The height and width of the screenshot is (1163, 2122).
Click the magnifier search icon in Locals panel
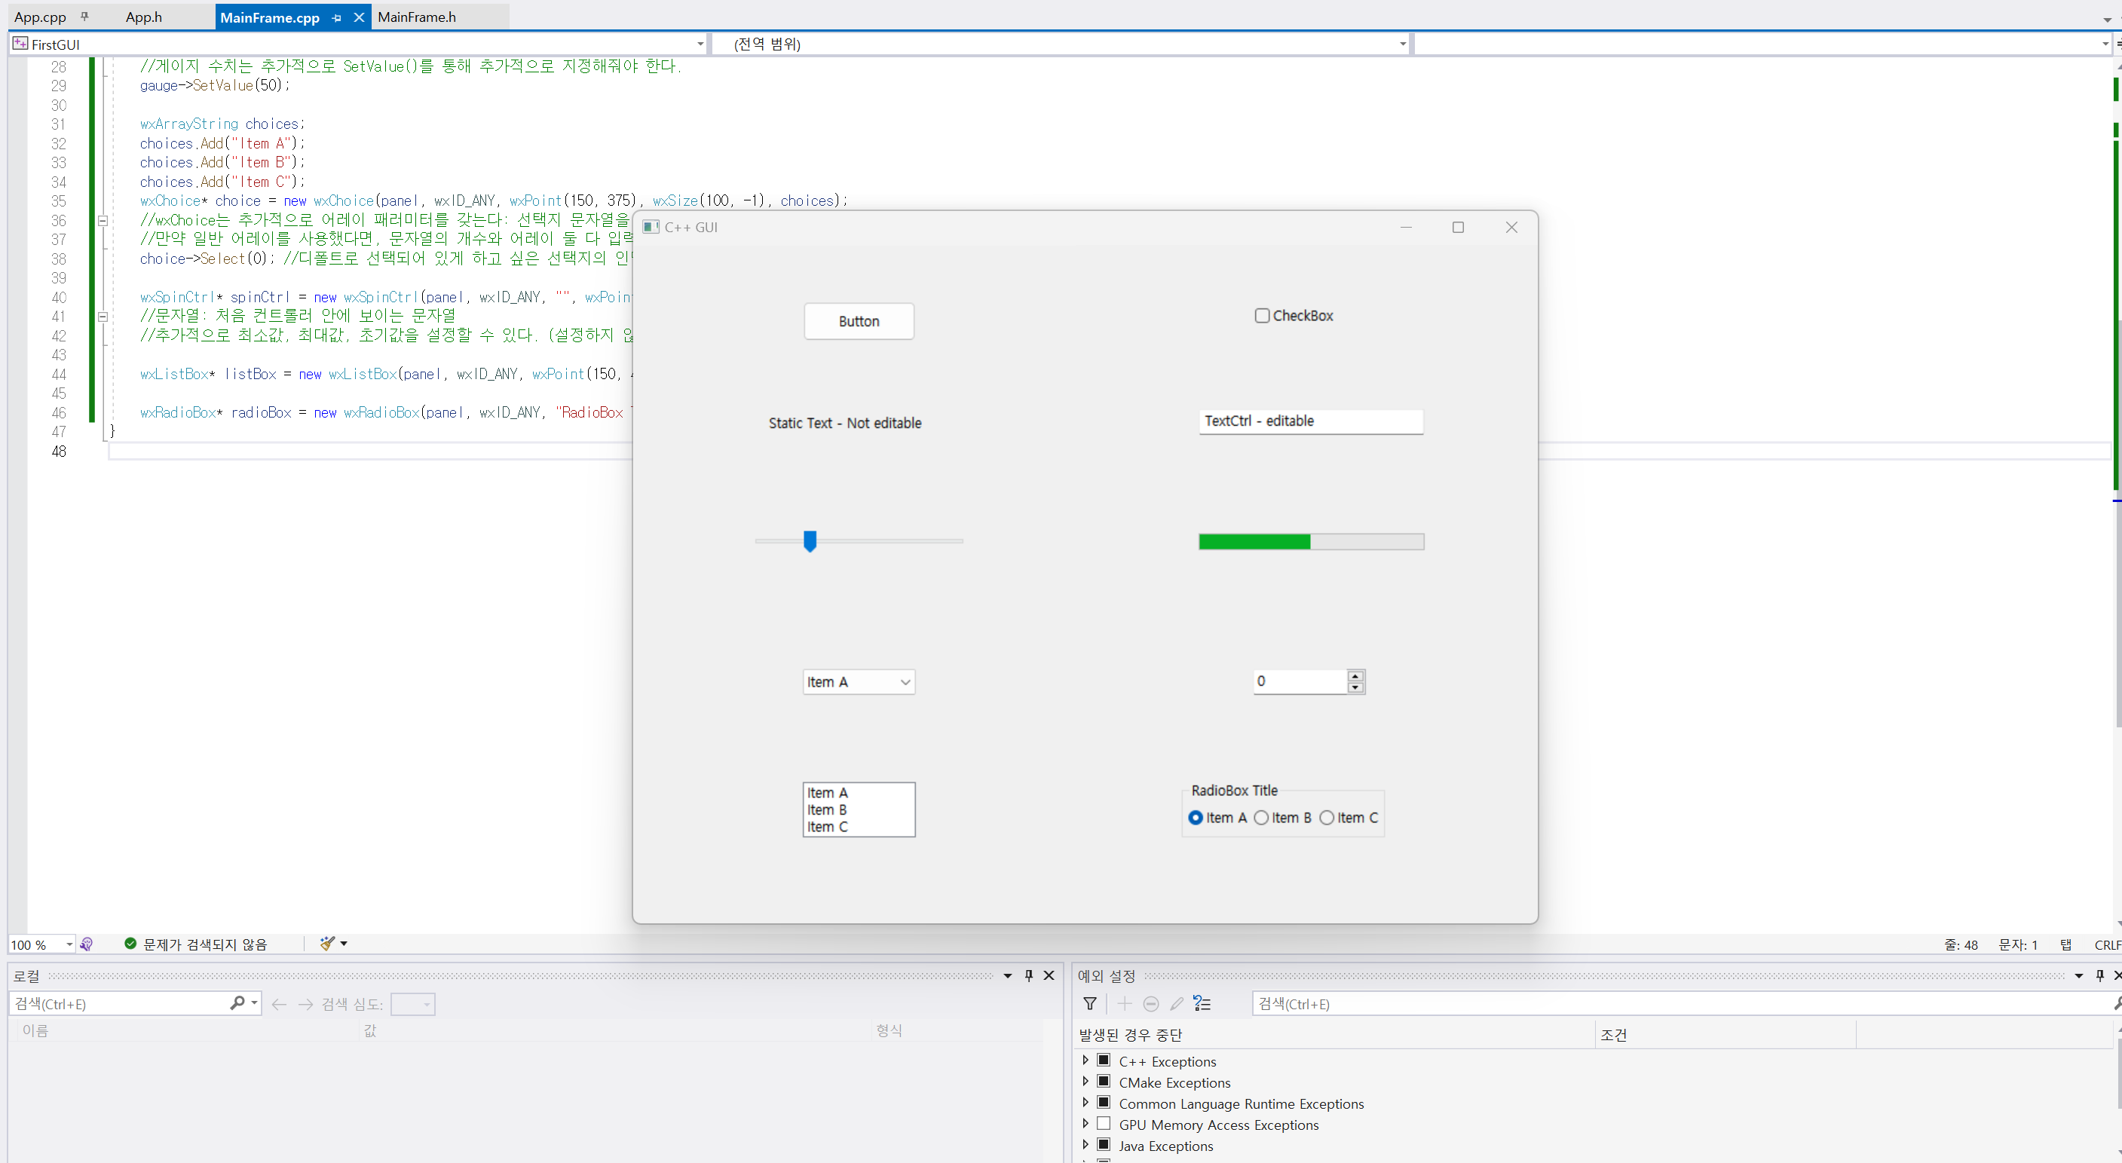pyautogui.click(x=237, y=1003)
